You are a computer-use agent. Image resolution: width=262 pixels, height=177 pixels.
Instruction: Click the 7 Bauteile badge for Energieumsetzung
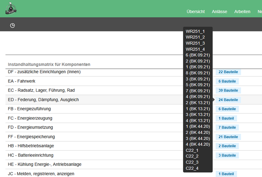coord(227,128)
